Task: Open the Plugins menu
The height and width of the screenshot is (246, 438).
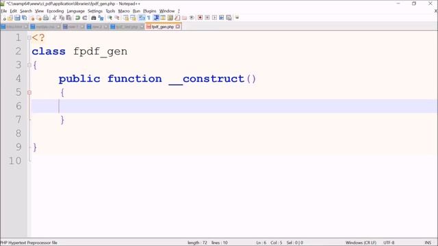Action: tap(150, 11)
